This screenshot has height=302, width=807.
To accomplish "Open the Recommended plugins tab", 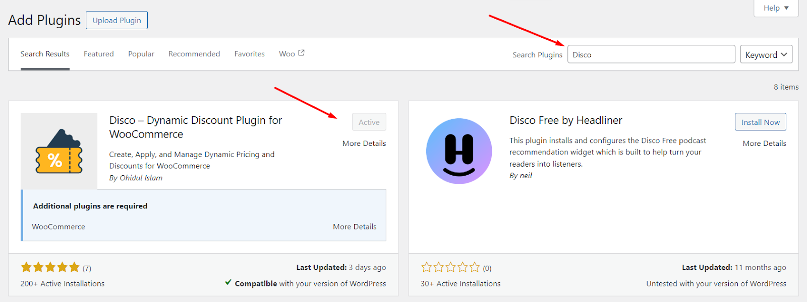I will [x=194, y=54].
